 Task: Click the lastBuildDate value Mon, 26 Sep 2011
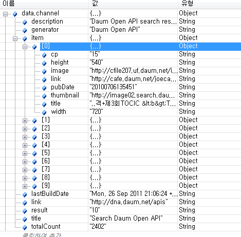click(x=134, y=194)
